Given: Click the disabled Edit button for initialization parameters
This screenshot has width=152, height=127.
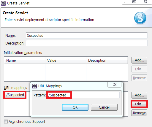Looking at the screenshot, I should click(139, 69).
